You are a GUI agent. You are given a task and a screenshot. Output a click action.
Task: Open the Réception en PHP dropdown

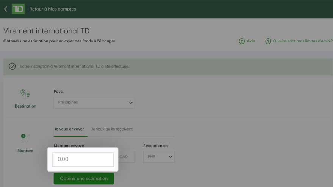(159, 157)
